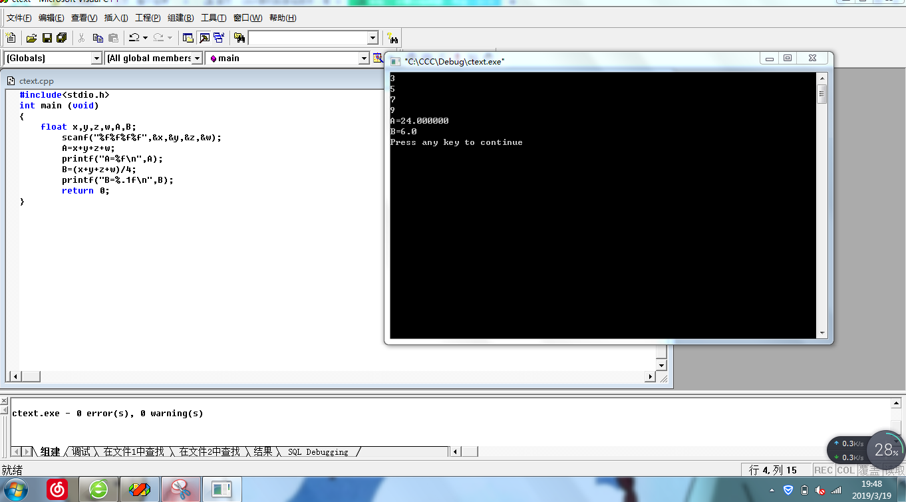Open the Undo history dropdown arrow
Screen dimensions: 906x502
pyautogui.click(x=145, y=38)
